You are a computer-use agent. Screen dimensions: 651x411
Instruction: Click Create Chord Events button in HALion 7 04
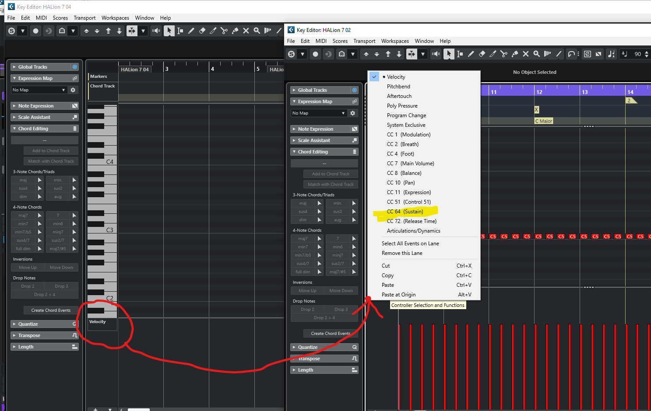[51, 310]
